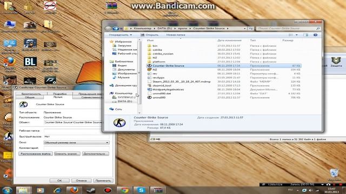
Task: Open the view options dropdown arrow
Action: 297,35
